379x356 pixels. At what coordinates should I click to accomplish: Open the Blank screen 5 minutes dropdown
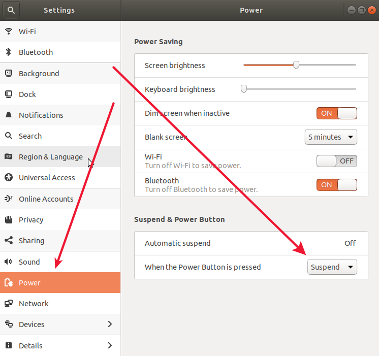tap(331, 137)
